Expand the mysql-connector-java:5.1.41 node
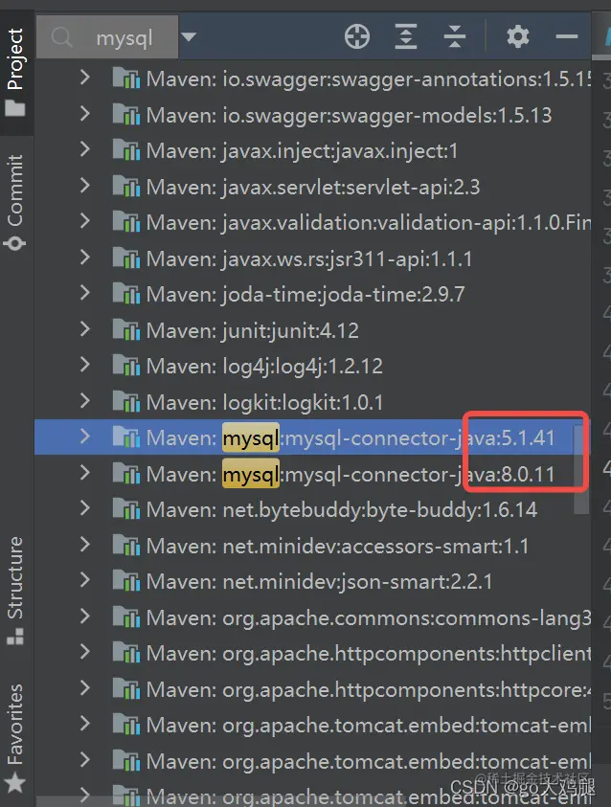This screenshot has height=807, width=611. 85,437
